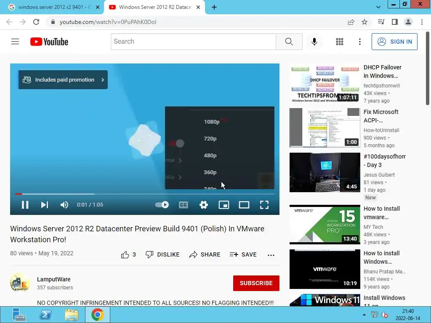Viewport: 431px width, 323px height.
Task: Open the taskbar clock and date
Action: pyautogui.click(x=408, y=315)
